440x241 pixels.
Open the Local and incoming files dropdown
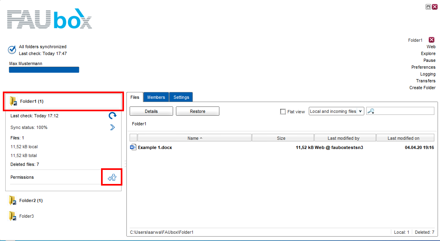coord(337,111)
